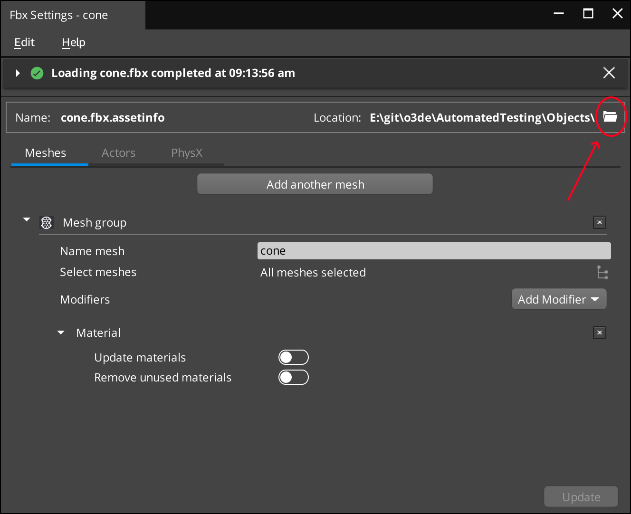Remove the Mesh group with its X icon
The height and width of the screenshot is (514, 631).
(x=600, y=222)
